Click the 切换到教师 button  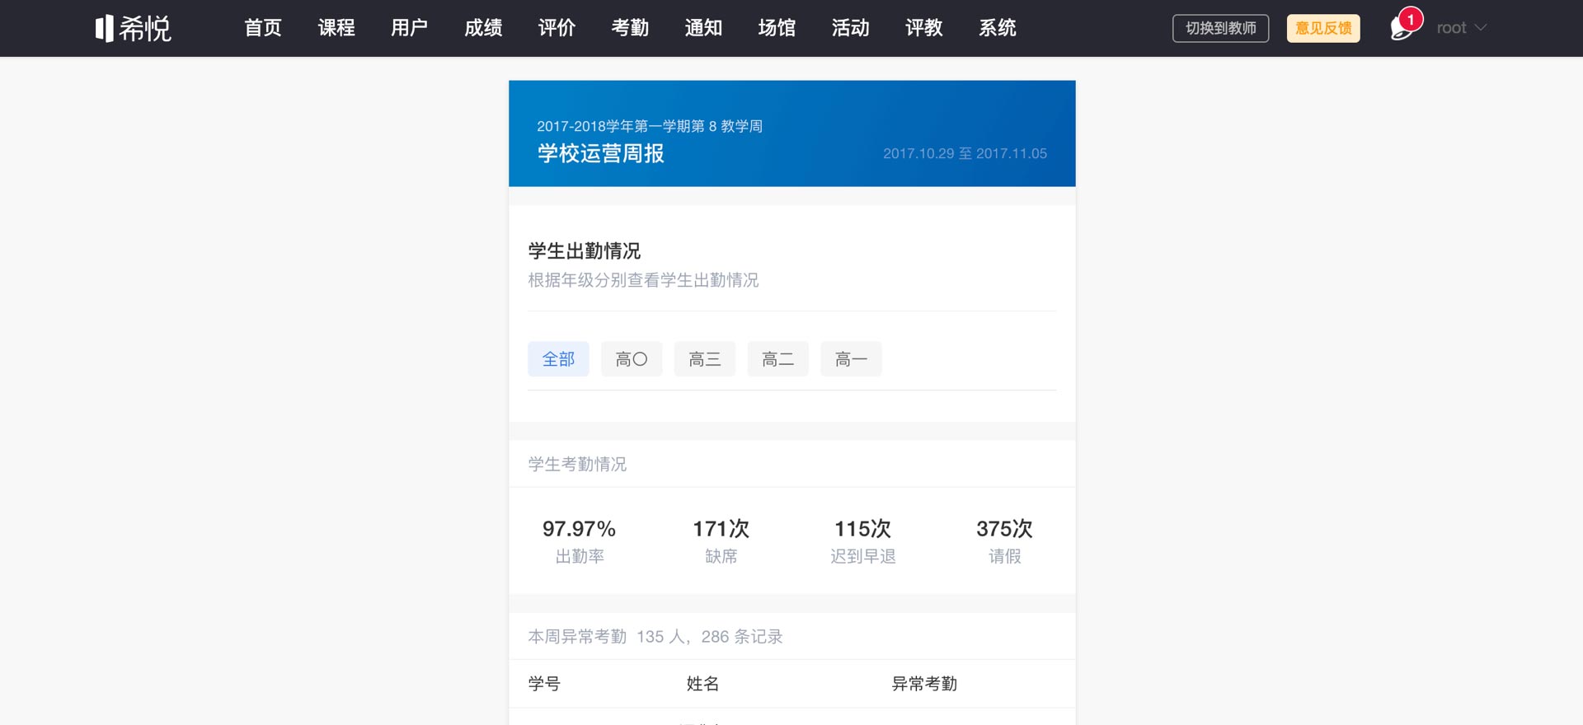click(x=1220, y=28)
